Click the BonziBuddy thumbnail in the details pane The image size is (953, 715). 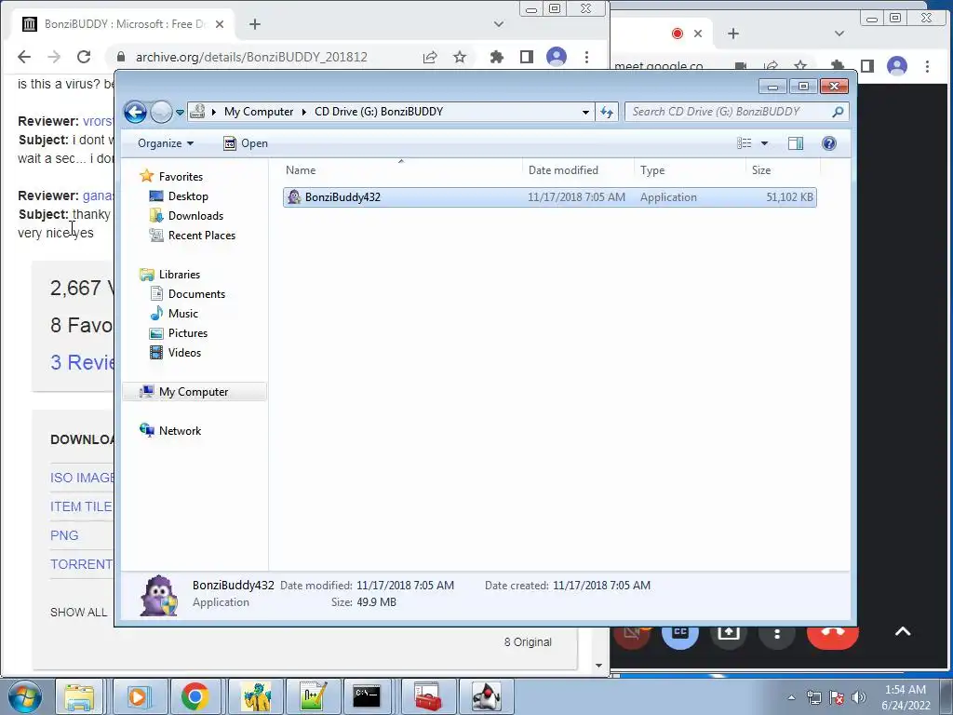point(158,595)
